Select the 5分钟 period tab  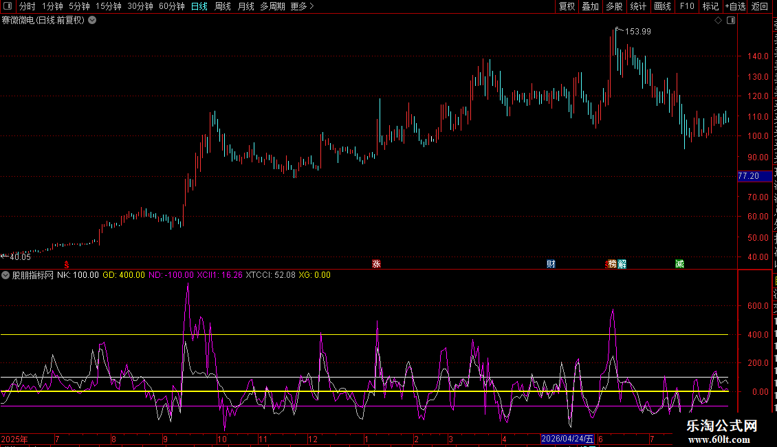[x=79, y=6]
